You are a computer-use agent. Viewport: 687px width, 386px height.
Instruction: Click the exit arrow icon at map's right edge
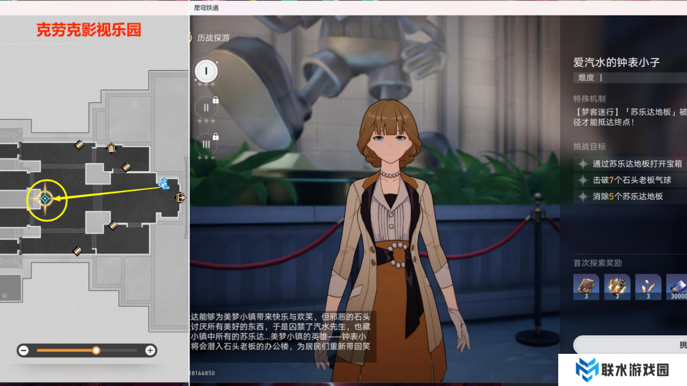[182, 198]
